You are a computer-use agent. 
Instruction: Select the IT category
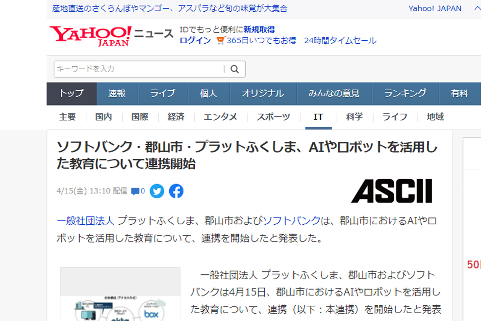318,117
